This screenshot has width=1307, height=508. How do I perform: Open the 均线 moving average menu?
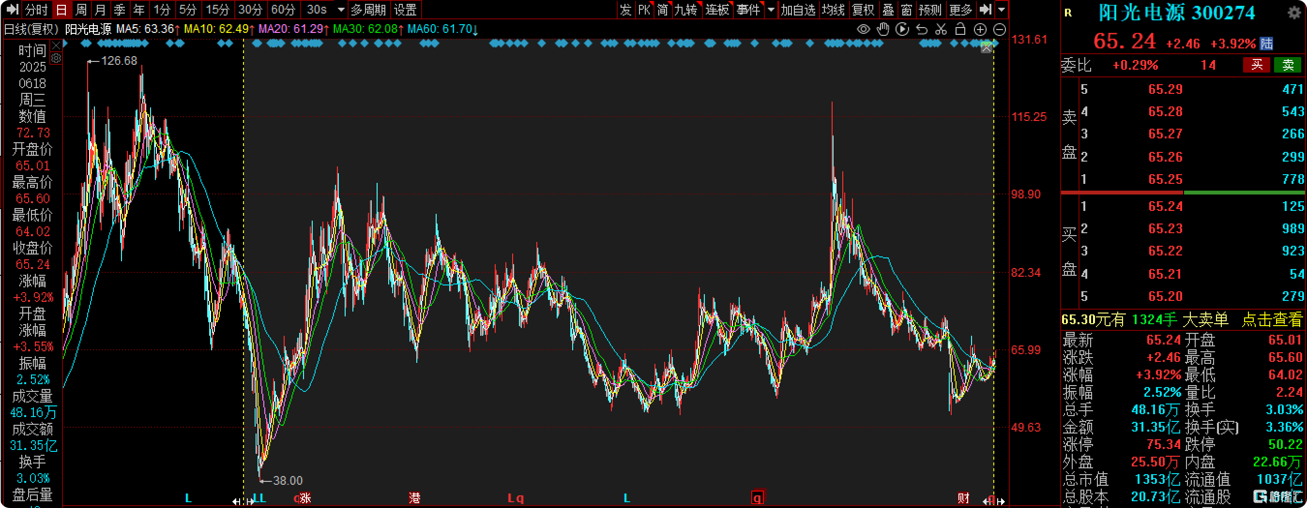tap(833, 10)
